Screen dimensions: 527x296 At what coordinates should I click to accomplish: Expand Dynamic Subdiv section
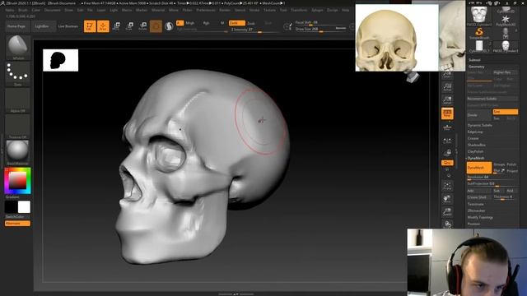pos(479,125)
